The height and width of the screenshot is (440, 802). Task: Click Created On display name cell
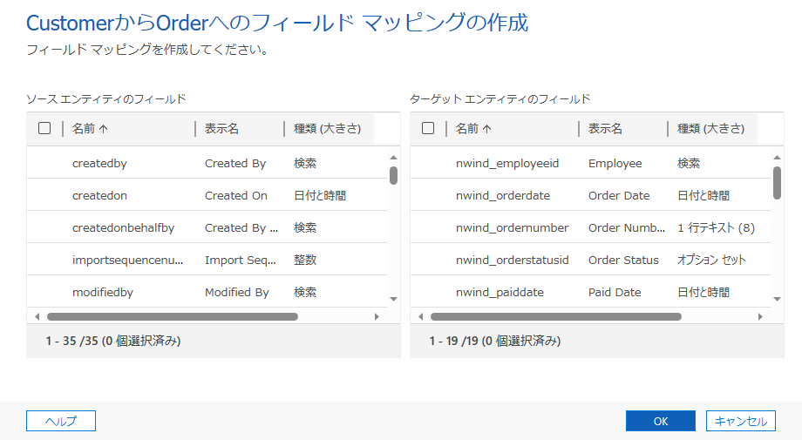point(235,195)
